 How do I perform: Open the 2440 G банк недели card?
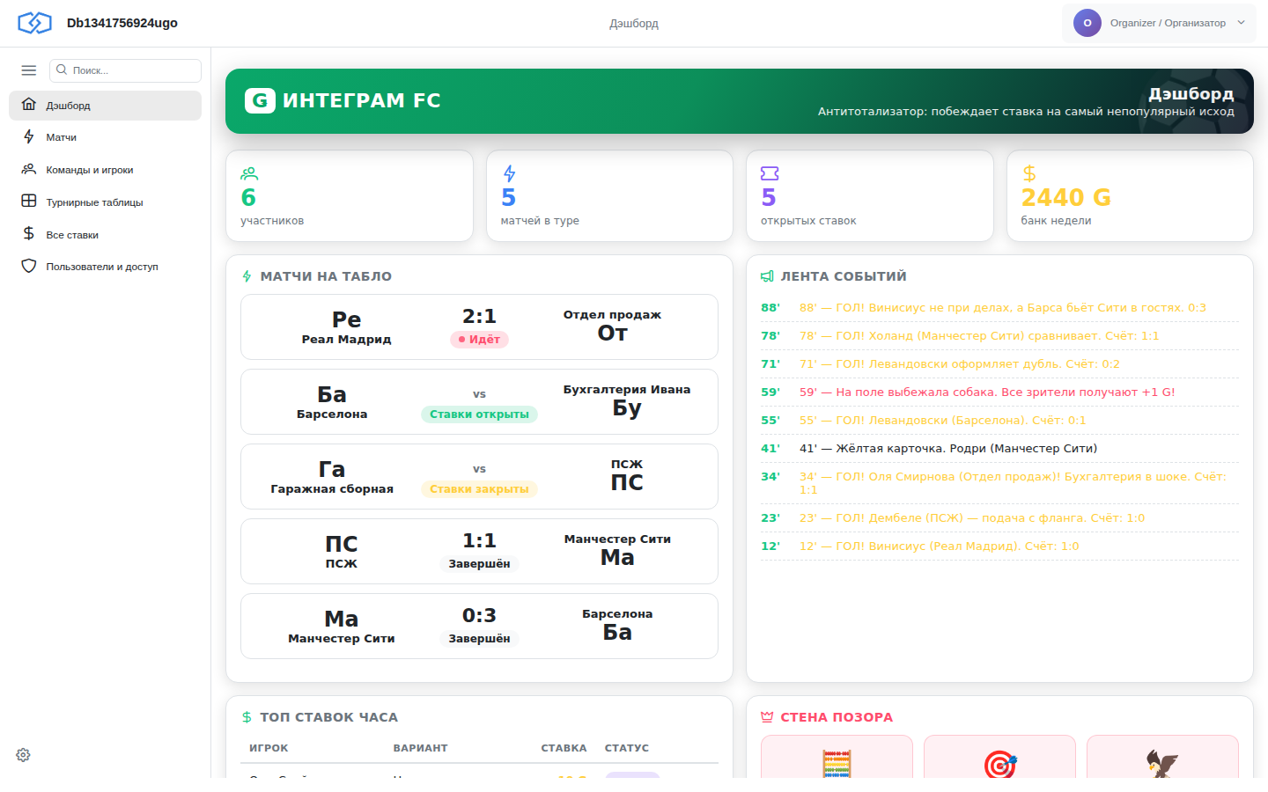tap(1130, 195)
